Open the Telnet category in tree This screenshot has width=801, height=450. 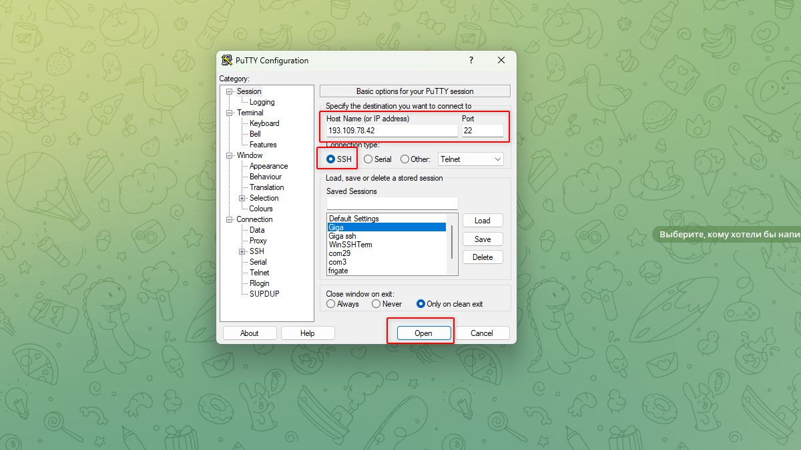pyautogui.click(x=260, y=273)
